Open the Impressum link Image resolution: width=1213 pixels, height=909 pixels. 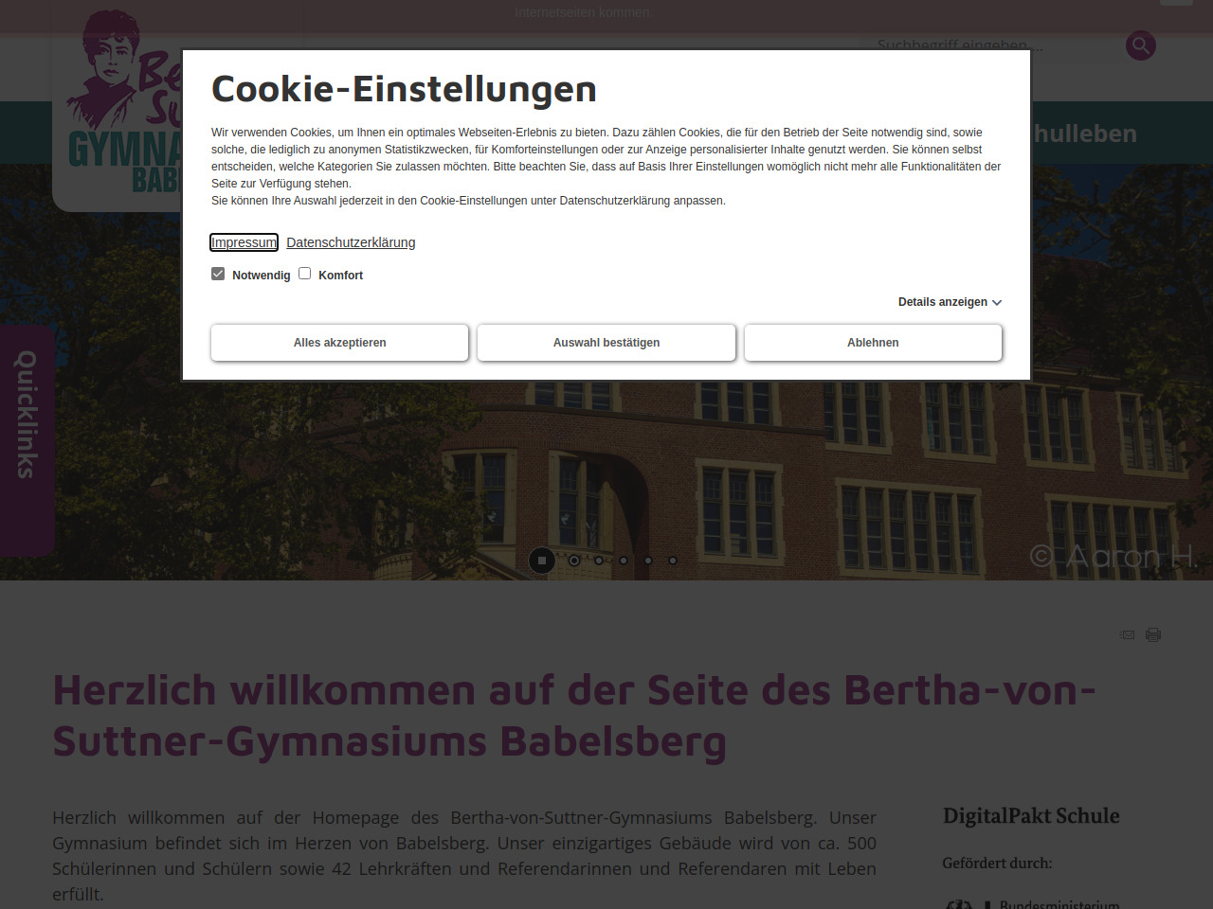tap(244, 242)
